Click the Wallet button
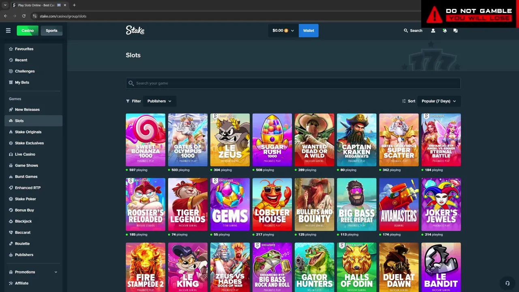Viewport: 519px width, 292px height. coord(309,30)
